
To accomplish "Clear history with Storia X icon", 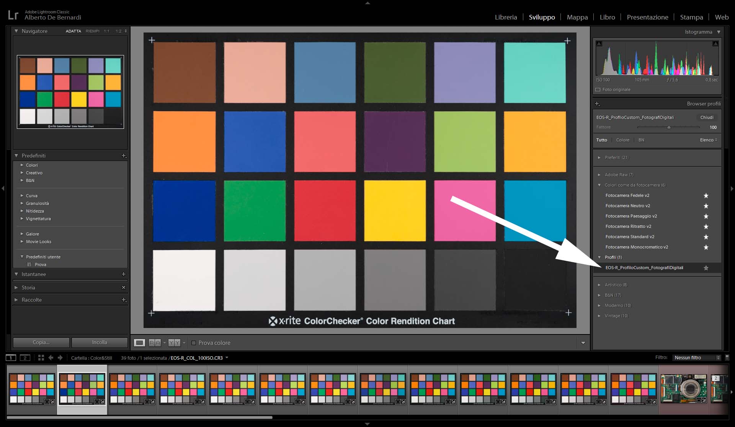I will [124, 287].
